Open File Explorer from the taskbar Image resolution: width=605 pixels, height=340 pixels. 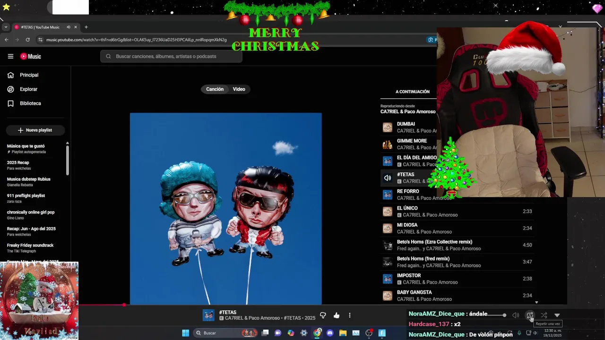tap(343, 333)
